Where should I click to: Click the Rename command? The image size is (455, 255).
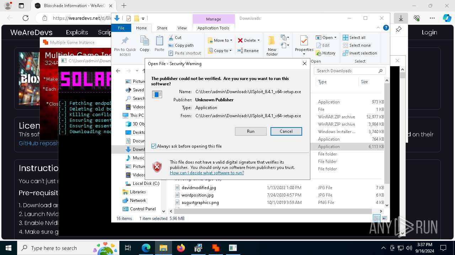click(x=248, y=51)
